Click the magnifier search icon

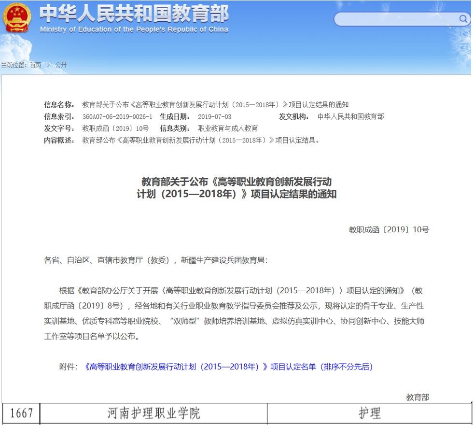(463, 19)
